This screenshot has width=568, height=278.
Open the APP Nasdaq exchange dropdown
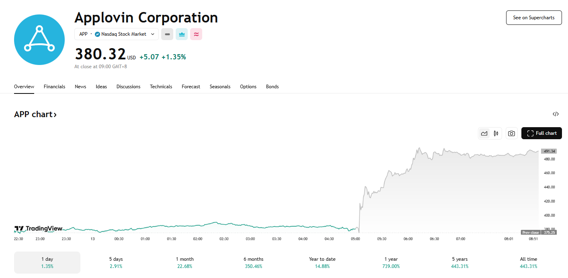117,34
